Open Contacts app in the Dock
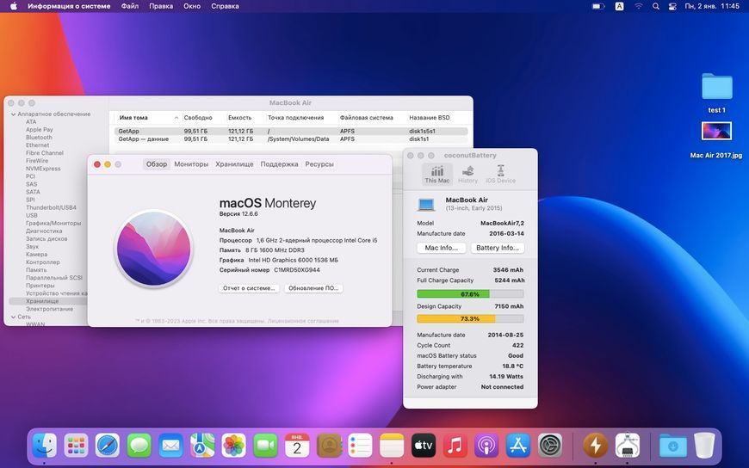This screenshot has width=749, height=468. tap(329, 446)
